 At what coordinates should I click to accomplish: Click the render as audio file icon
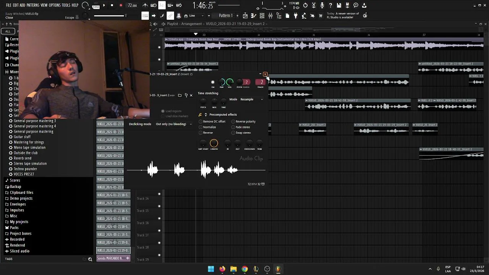point(347,5)
